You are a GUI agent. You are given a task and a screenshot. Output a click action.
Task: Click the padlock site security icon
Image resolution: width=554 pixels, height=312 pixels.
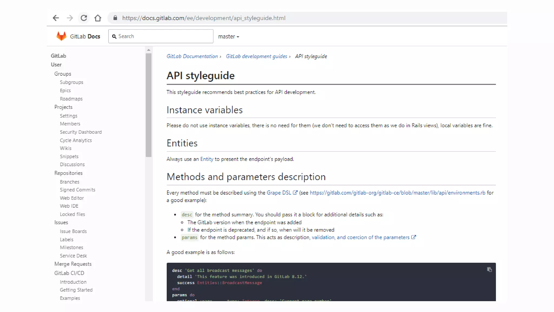[115, 18]
